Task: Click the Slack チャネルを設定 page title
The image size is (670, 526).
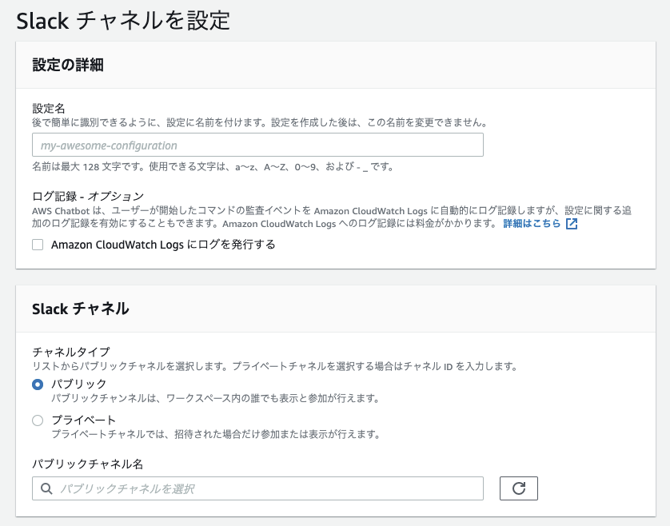Action: pyautogui.click(x=123, y=21)
